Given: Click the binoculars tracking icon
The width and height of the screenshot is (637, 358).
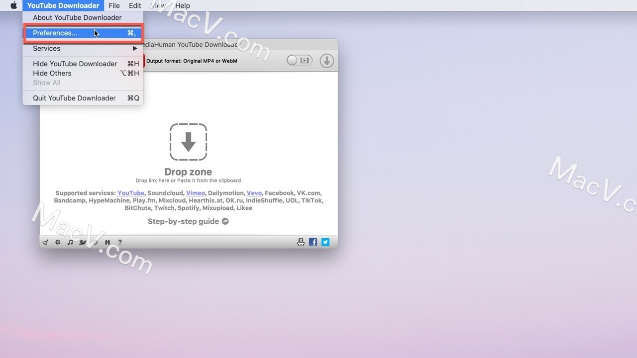Looking at the screenshot, I should pos(107,242).
